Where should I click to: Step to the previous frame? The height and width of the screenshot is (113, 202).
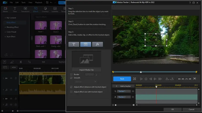pyautogui.click(x=150, y=79)
